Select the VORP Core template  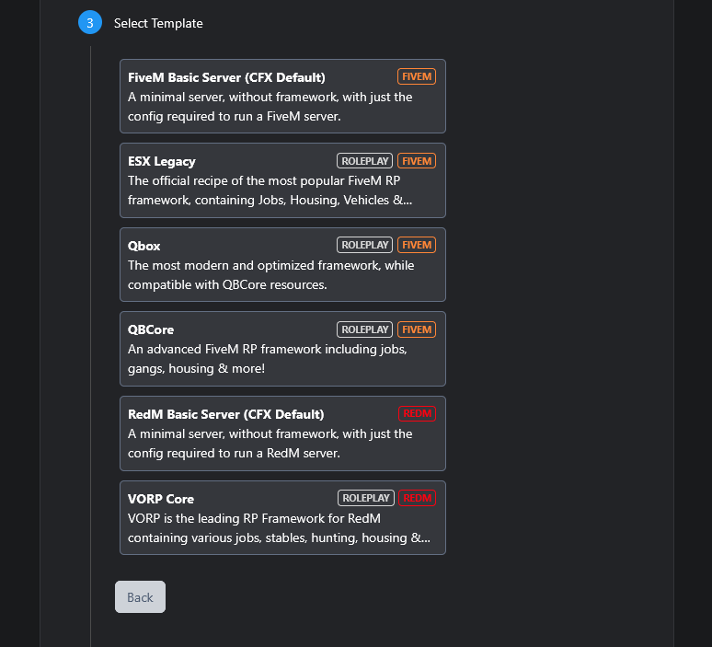(282, 517)
